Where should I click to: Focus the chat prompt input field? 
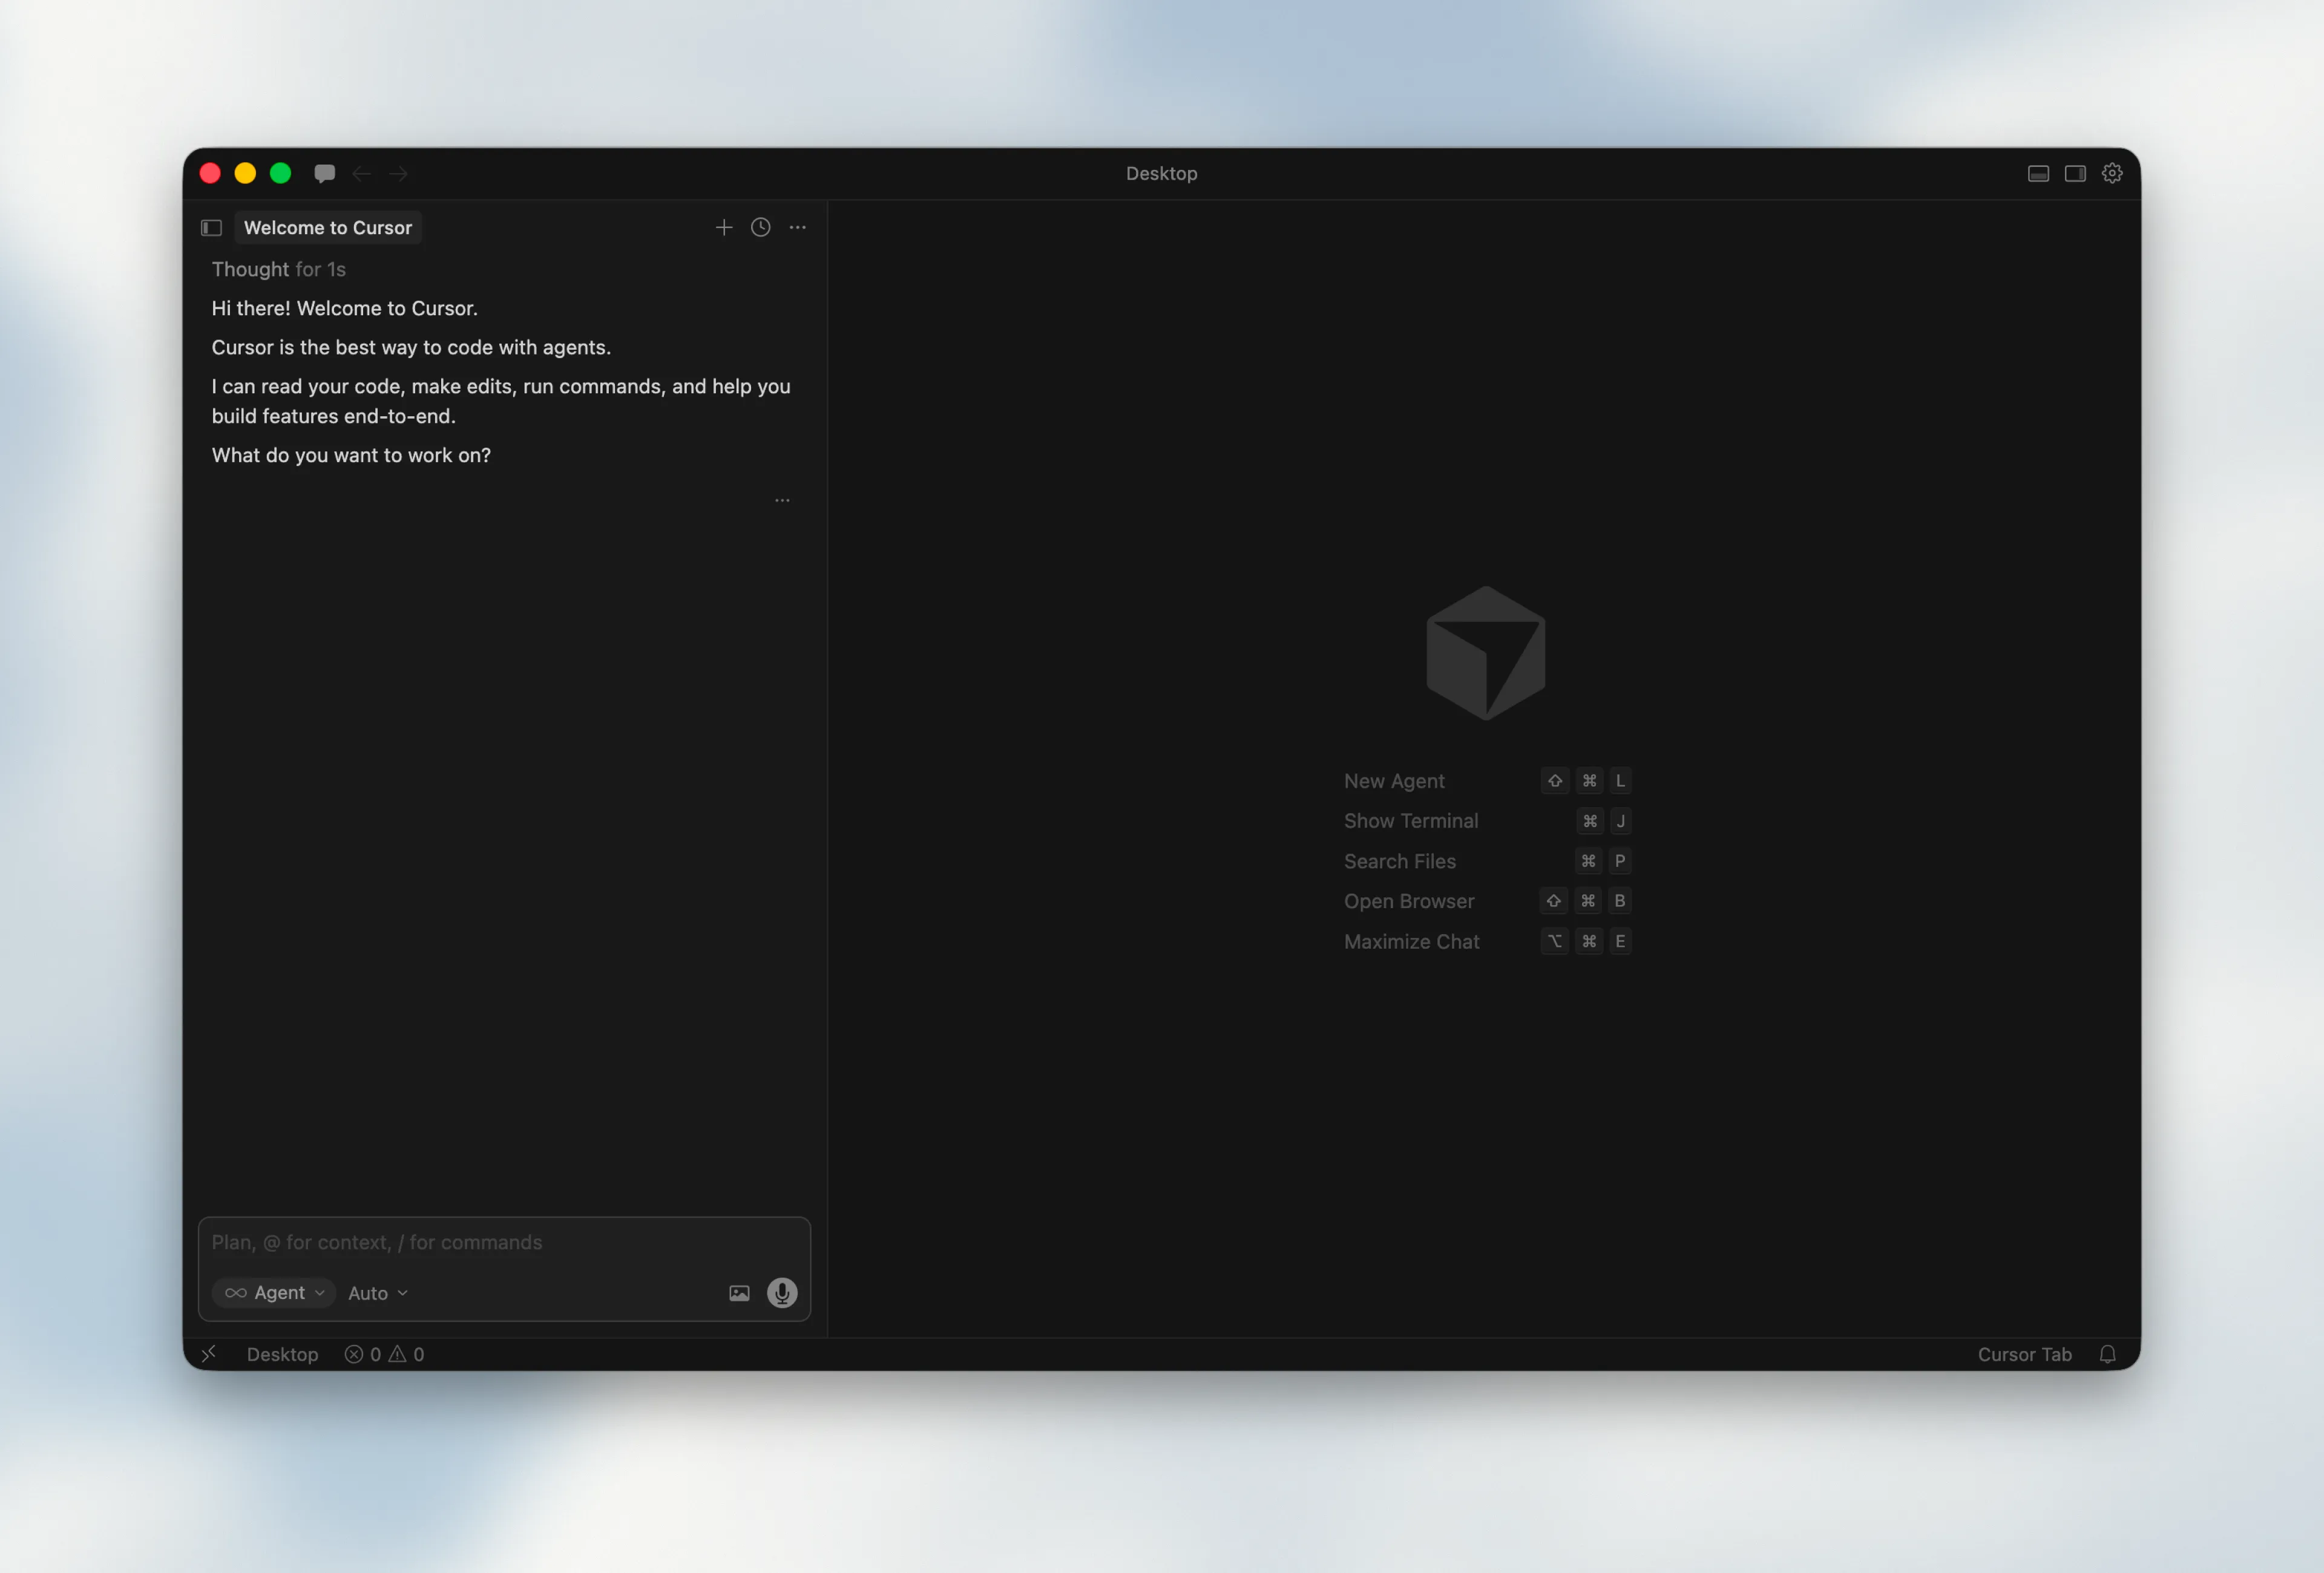coord(504,1242)
